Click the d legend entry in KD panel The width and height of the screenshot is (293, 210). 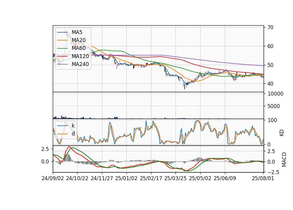[73, 133]
